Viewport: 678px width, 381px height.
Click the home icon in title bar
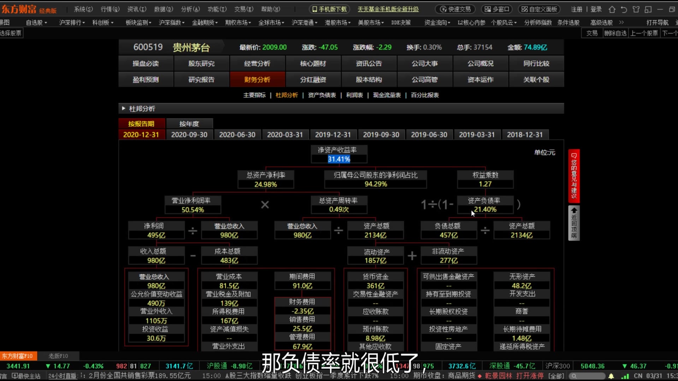coord(612,10)
